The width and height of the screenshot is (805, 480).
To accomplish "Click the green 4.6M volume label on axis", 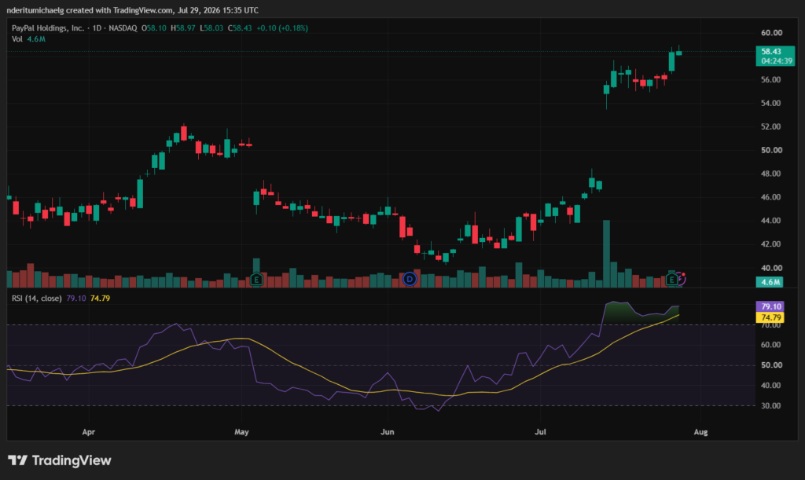I will [x=769, y=282].
